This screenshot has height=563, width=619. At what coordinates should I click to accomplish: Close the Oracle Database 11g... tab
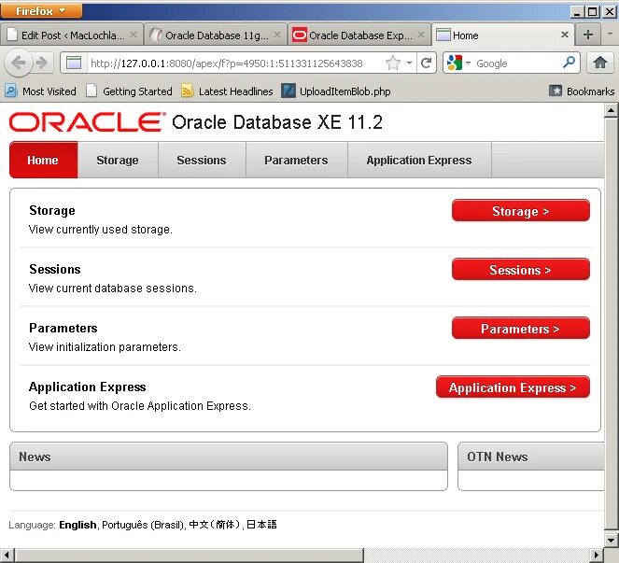pos(277,35)
